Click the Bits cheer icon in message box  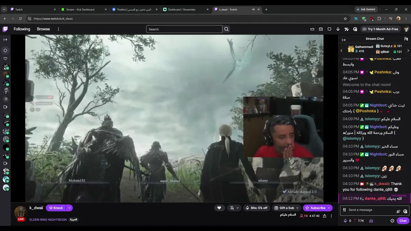click(x=398, y=211)
